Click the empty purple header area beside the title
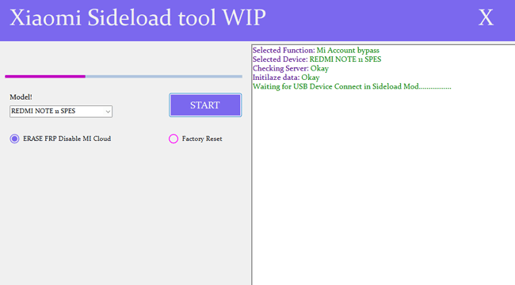515x285 pixels. [x=371, y=20]
